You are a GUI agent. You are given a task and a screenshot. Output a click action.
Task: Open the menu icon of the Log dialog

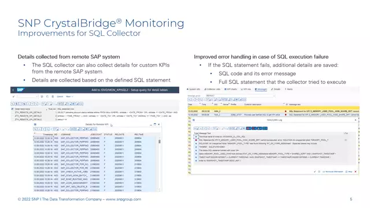[x=194, y=120]
